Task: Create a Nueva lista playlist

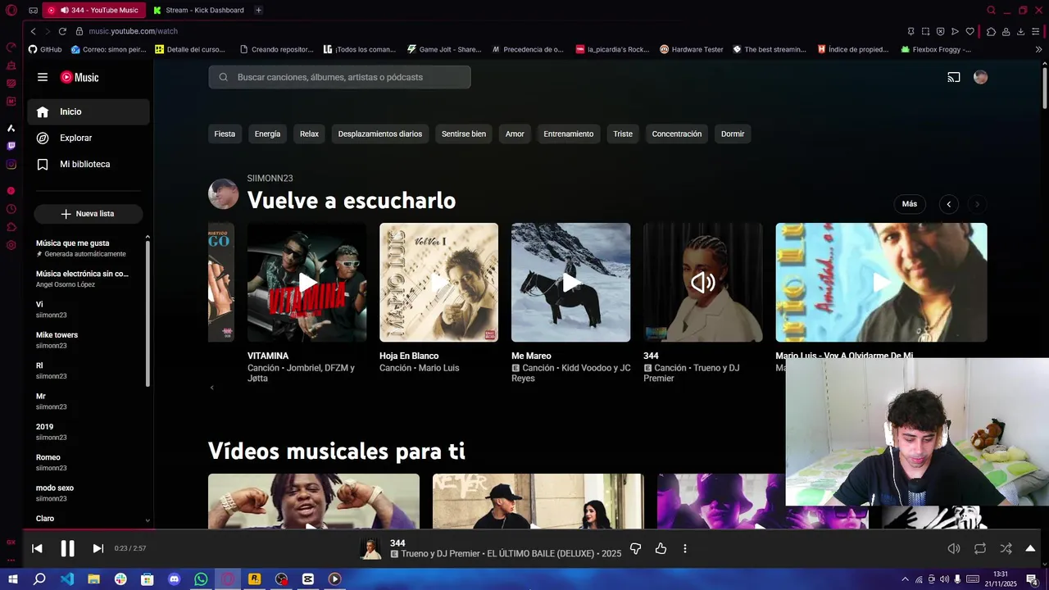Action: [x=89, y=214]
